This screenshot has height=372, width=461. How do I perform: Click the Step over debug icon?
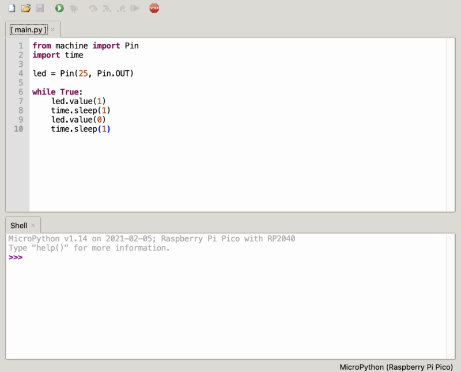(93, 8)
